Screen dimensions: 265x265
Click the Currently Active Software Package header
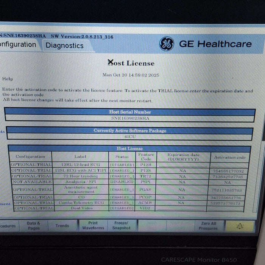tap(130, 131)
